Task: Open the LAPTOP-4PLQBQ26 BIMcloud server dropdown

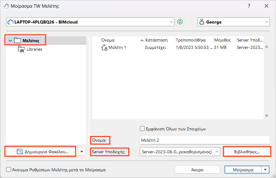Action: (171, 22)
